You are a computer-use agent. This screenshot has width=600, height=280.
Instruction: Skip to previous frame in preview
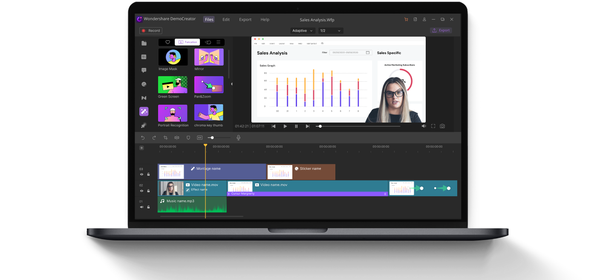pos(274,126)
